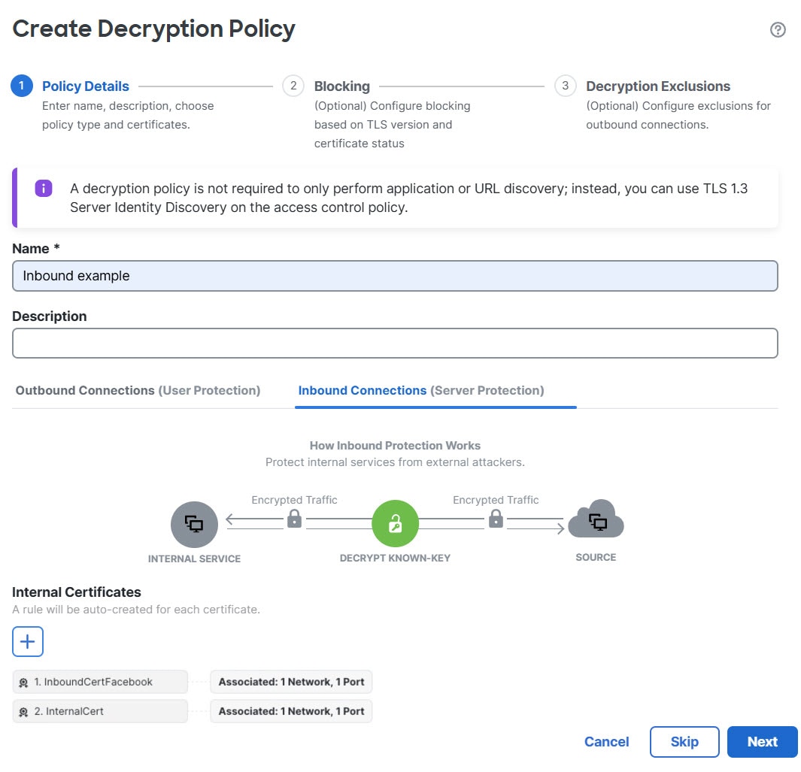
Task: Click 'A rule will be auto-created' note
Action: [136, 610]
